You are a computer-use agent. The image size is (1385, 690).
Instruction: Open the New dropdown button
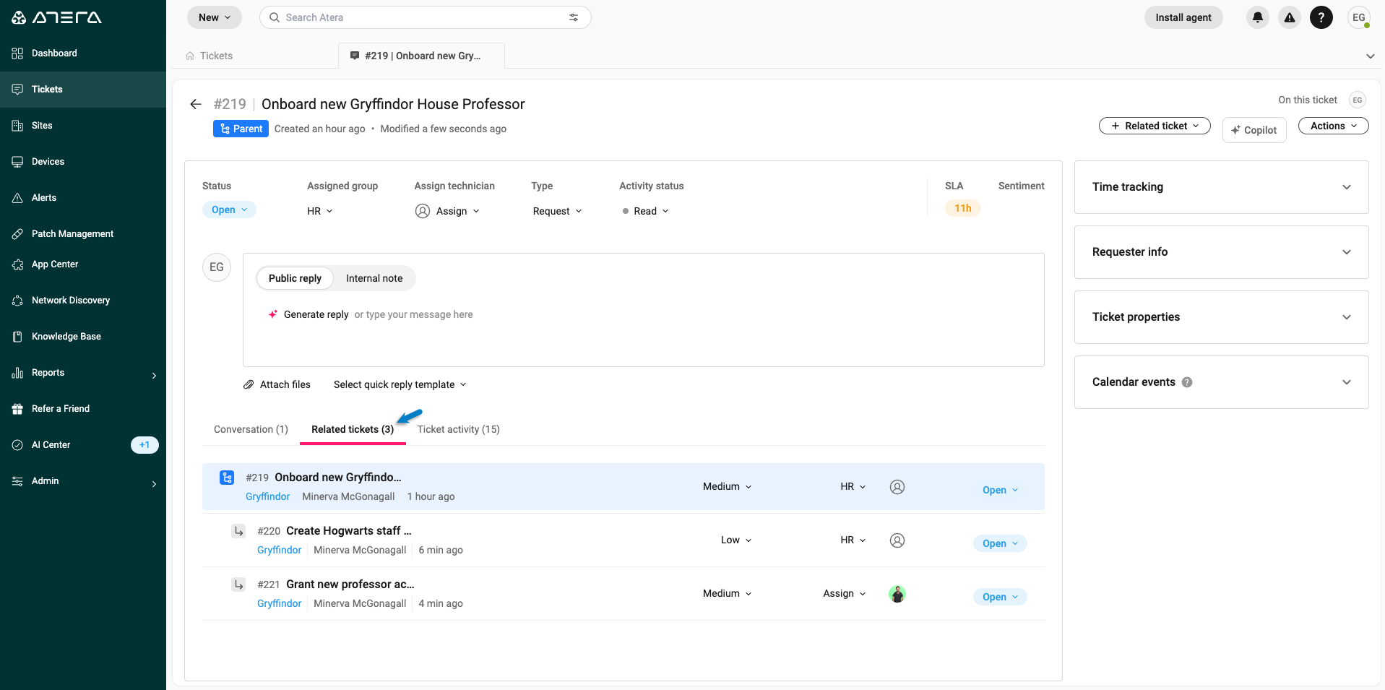[215, 17]
